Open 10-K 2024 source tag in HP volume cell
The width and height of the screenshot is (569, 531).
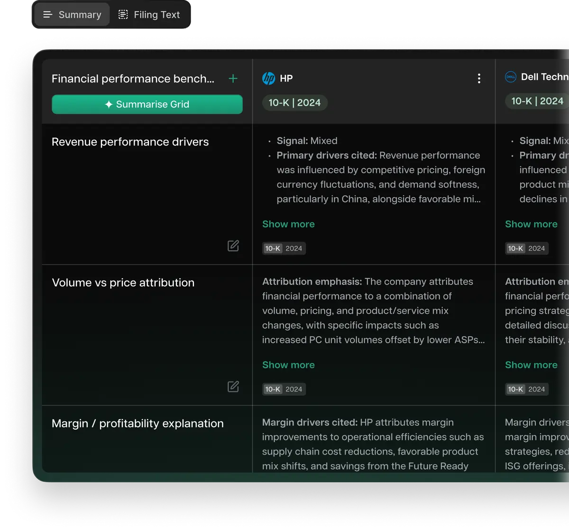pyautogui.click(x=284, y=389)
